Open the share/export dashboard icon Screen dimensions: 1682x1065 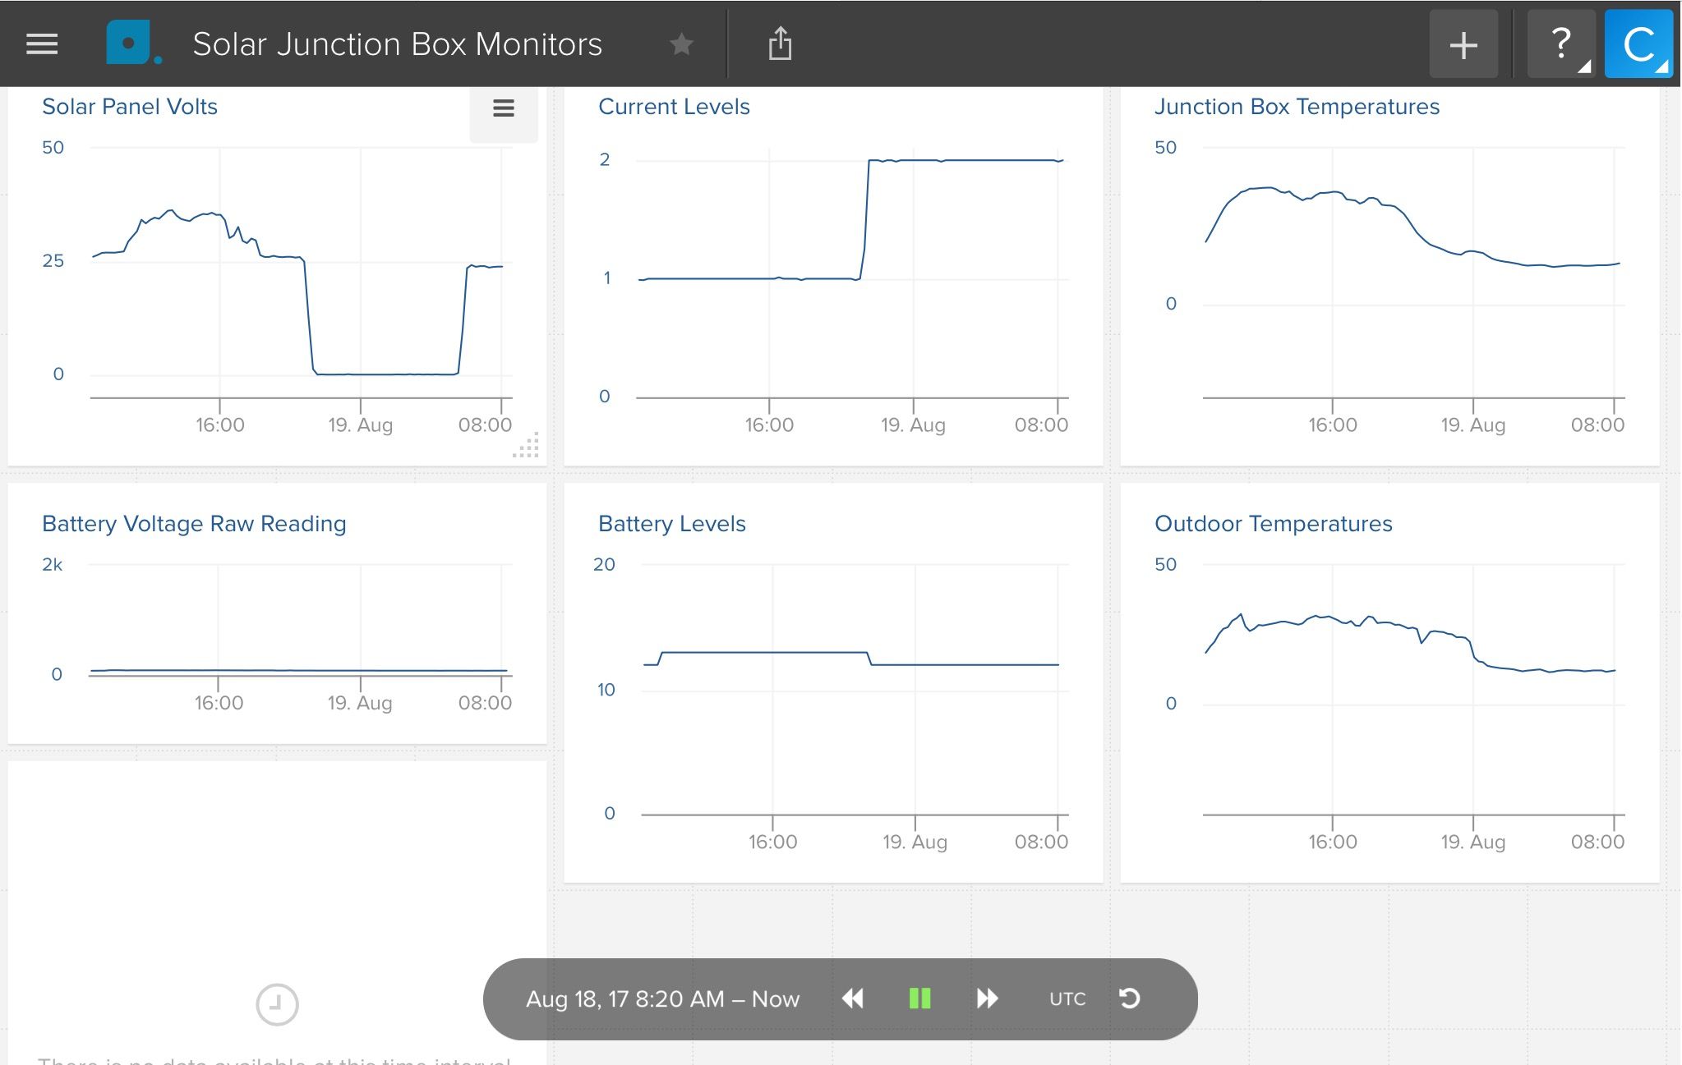(x=779, y=43)
